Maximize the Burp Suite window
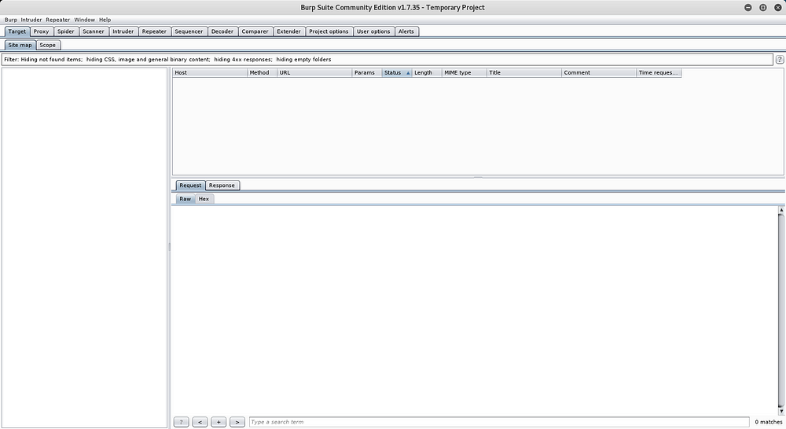 (763, 8)
